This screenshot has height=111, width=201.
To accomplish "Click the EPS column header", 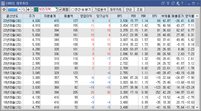I will 155,16.
